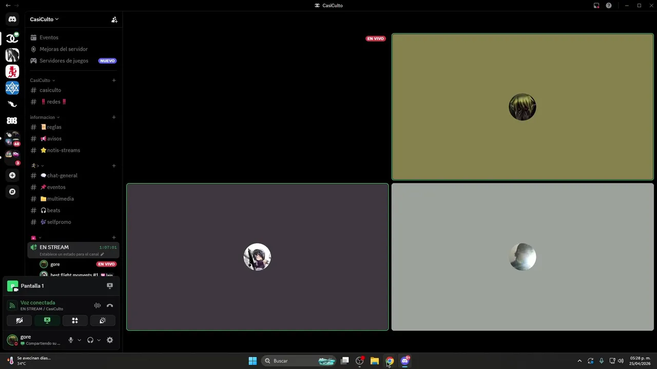657x369 pixels.
Task: Open the reglas channel
Action: tap(73, 127)
